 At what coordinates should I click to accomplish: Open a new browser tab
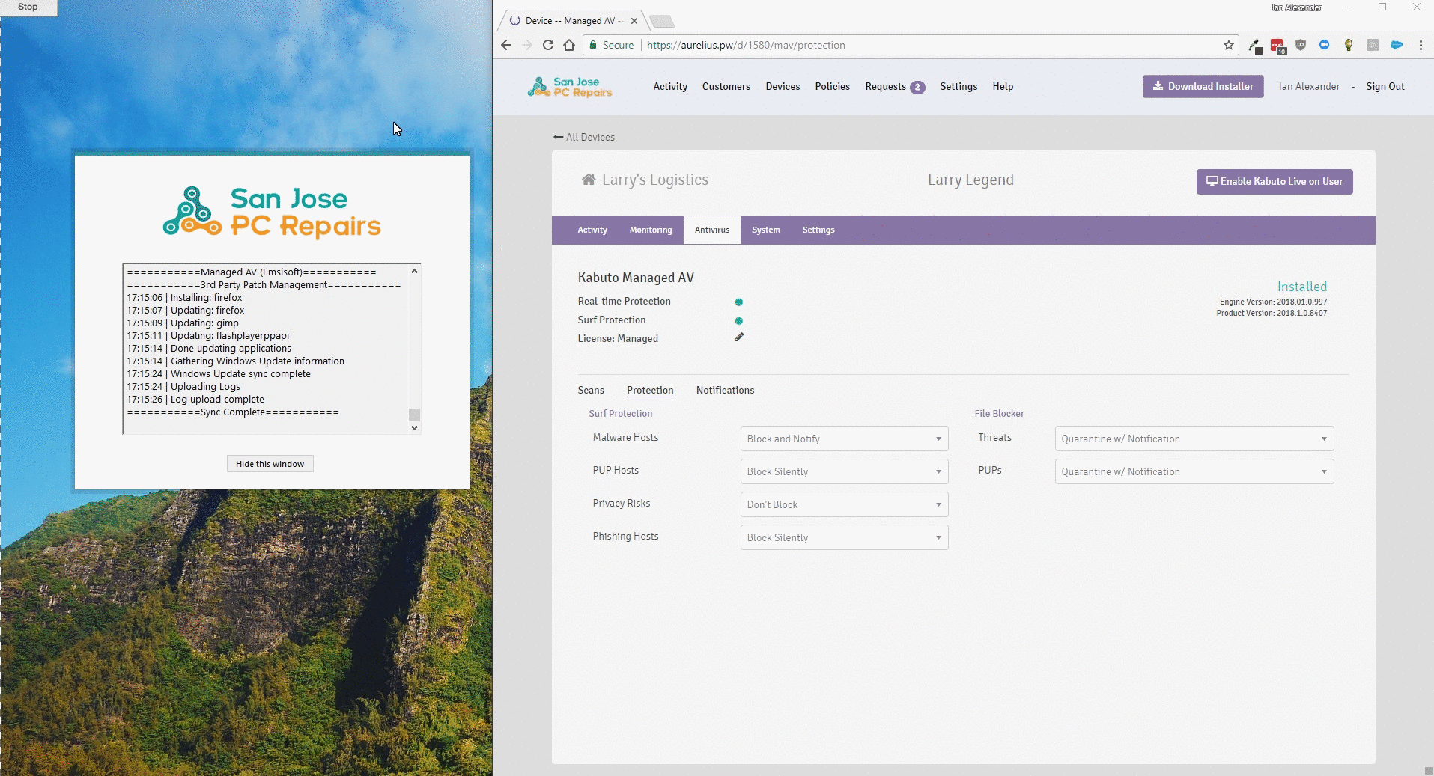pos(661,21)
